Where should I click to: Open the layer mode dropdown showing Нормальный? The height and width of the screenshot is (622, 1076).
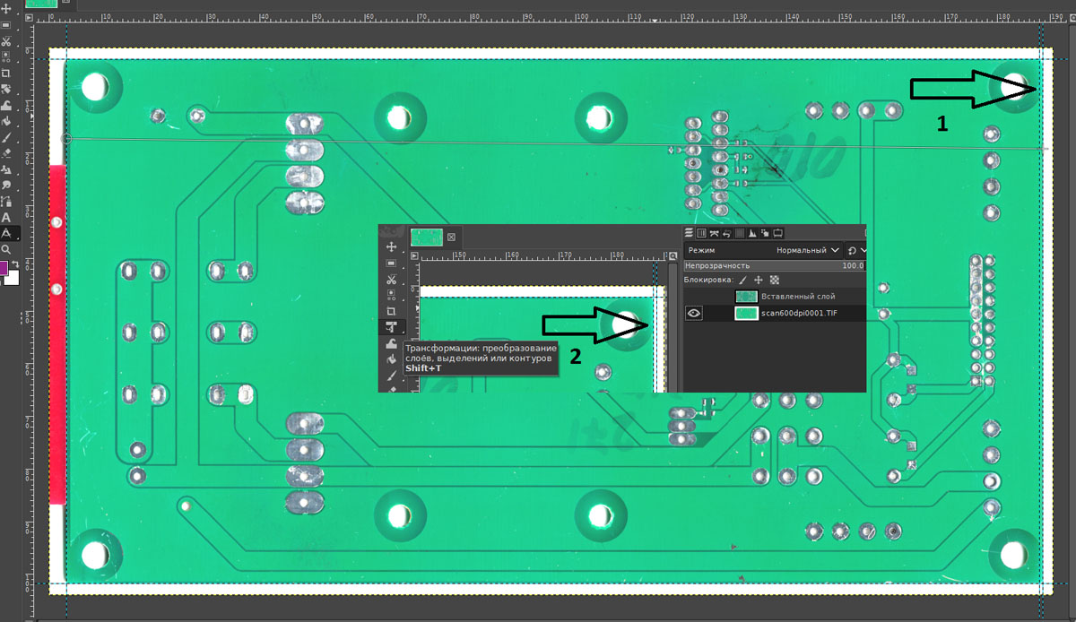click(807, 251)
